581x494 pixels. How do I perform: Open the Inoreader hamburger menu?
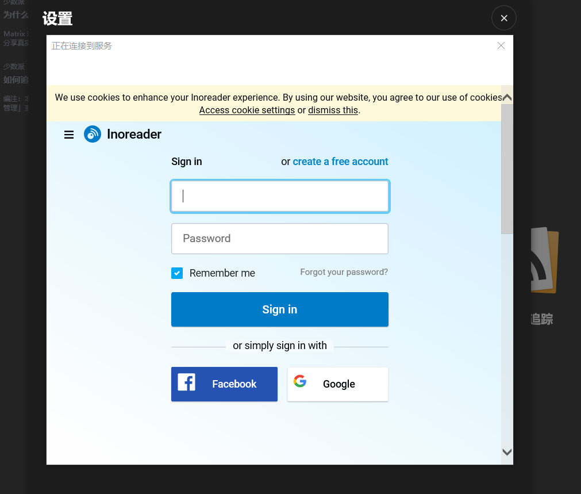click(x=68, y=135)
